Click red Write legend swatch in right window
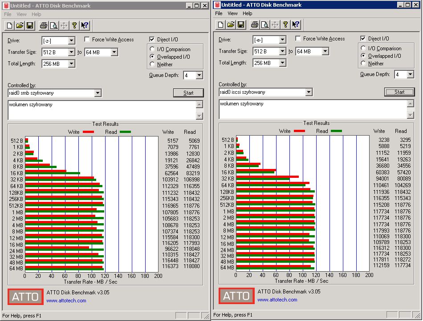The height and width of the screenshot is (321, 423). [x=299, y=131]
